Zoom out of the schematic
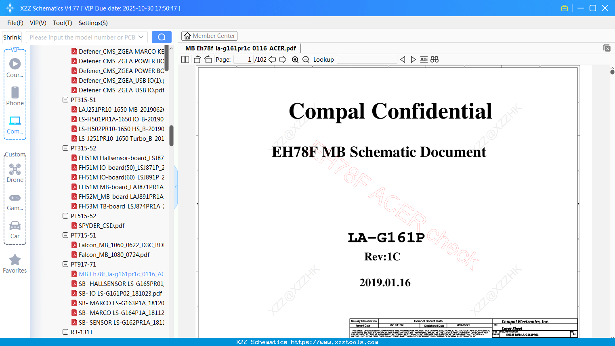 (306, 59)
